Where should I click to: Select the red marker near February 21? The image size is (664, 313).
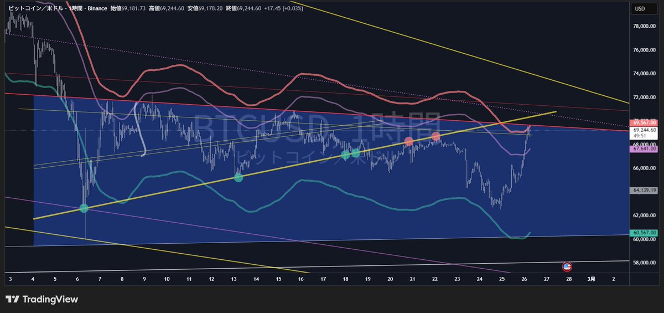pyautogui.click(x=409, y=141)
